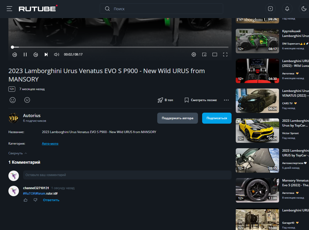Switch to theater wide mode

(214, 54)
